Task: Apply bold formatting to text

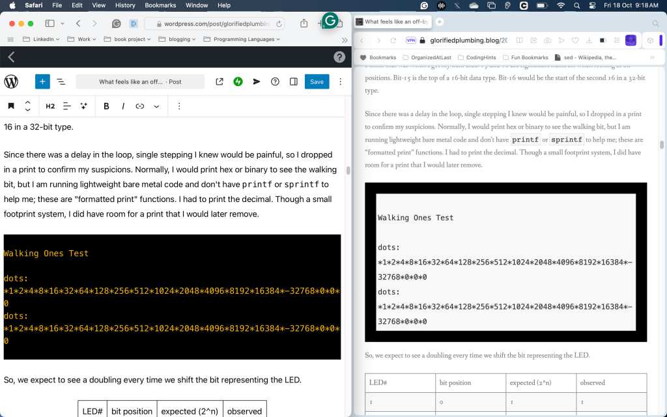Action: [x=107, y=106]
